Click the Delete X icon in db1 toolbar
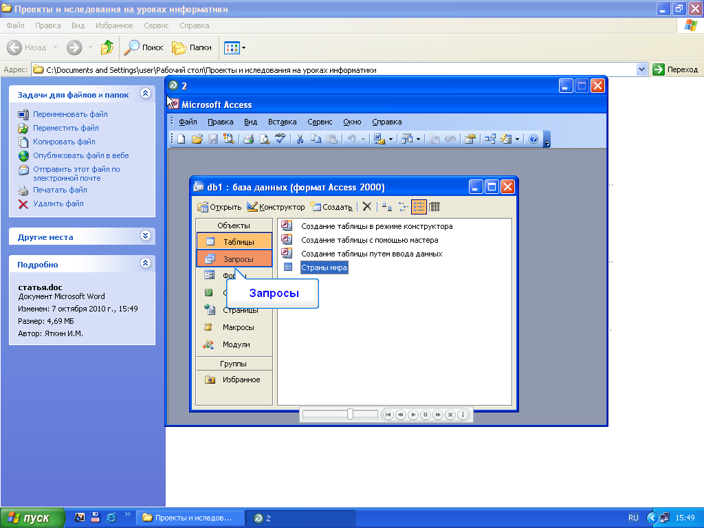 367,206
